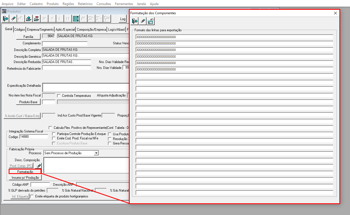Viewport: 350px width, 215px height.
Task: Click the Referência do Fabricante field
Action: point(67,68)
